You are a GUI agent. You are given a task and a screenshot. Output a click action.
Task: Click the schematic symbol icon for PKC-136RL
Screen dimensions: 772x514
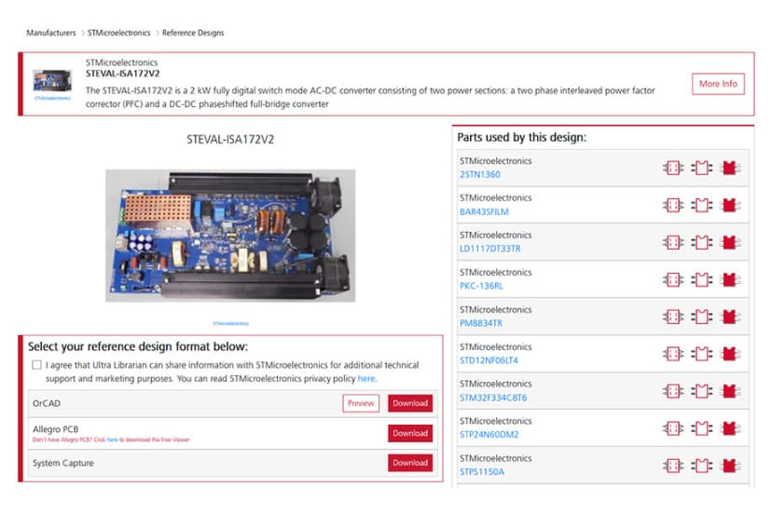tap(672, 279)
